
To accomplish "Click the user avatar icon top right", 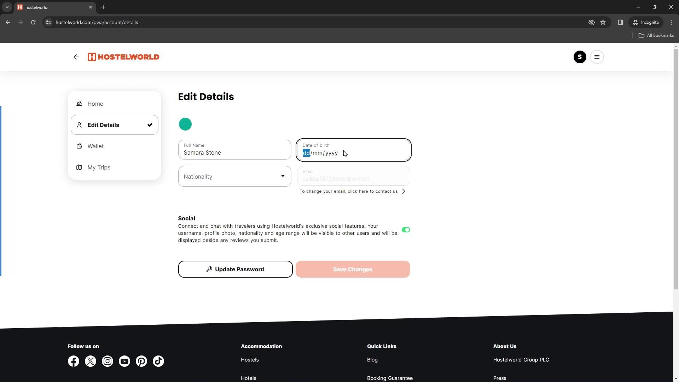I will pos(580,57).
